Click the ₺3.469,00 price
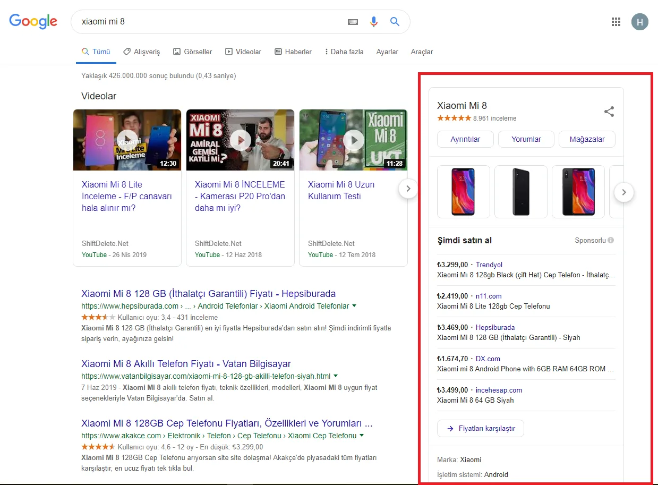The image size is (658, 485). [452, 327]
